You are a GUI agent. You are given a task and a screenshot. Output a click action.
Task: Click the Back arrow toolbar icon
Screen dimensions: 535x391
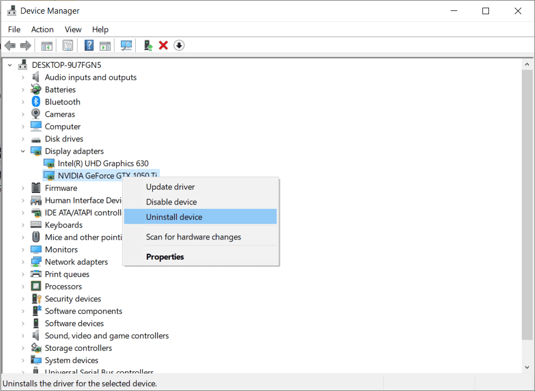coord(10,45)
